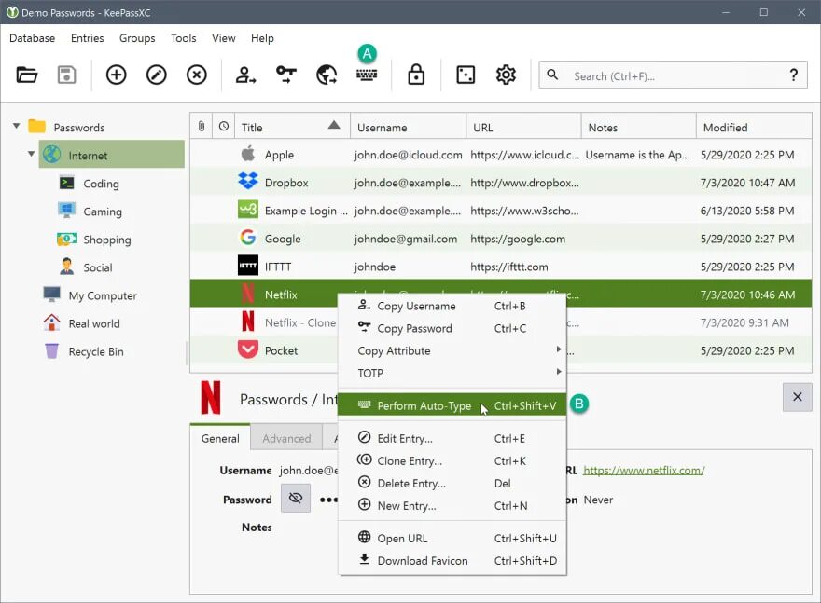Copy URL via toolbar globe icon
This screenshot has height=603, width=821.
[327, 75]
